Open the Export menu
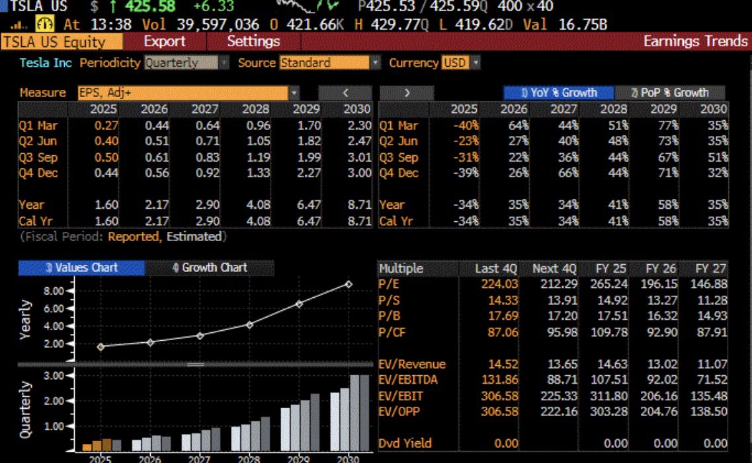Screen dimensions: 752x463 click(x=165, y=42)
